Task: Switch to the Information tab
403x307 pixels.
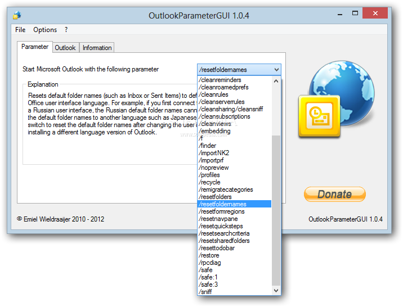Action: pos(97,48)
